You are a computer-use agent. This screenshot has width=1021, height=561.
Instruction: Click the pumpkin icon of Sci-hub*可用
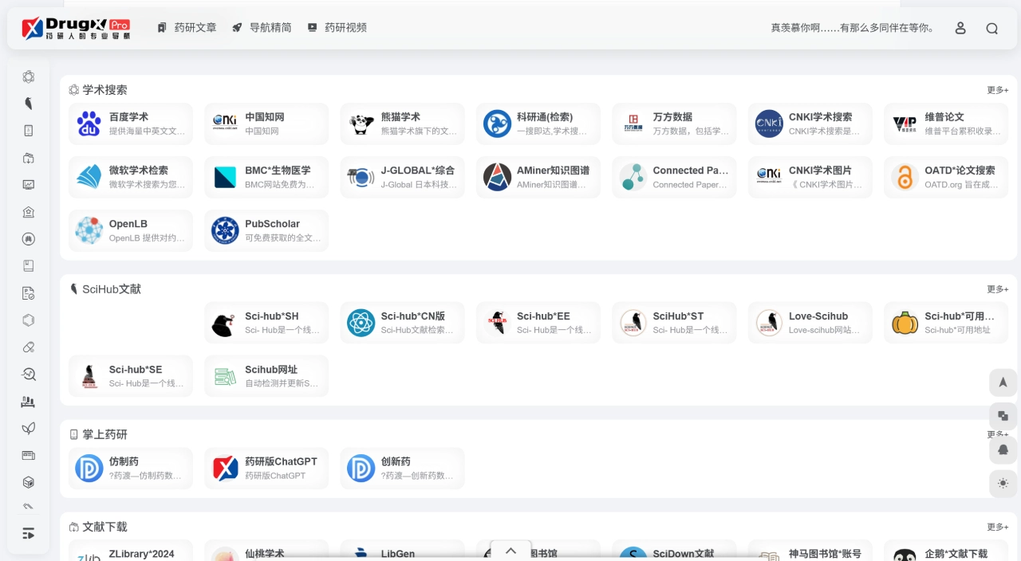tap(905, 323)
